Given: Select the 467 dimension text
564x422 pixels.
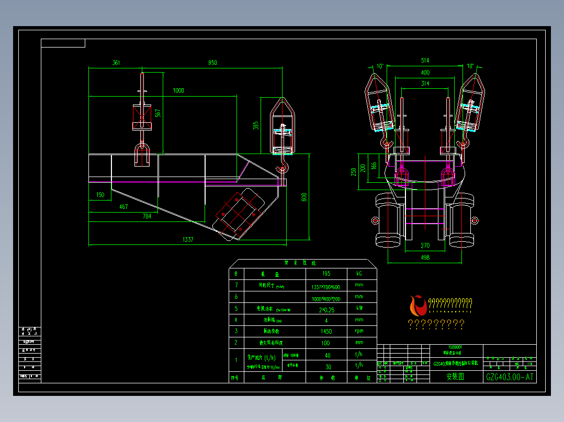Looking at the screenshot, I should click(x=123, y=206).
